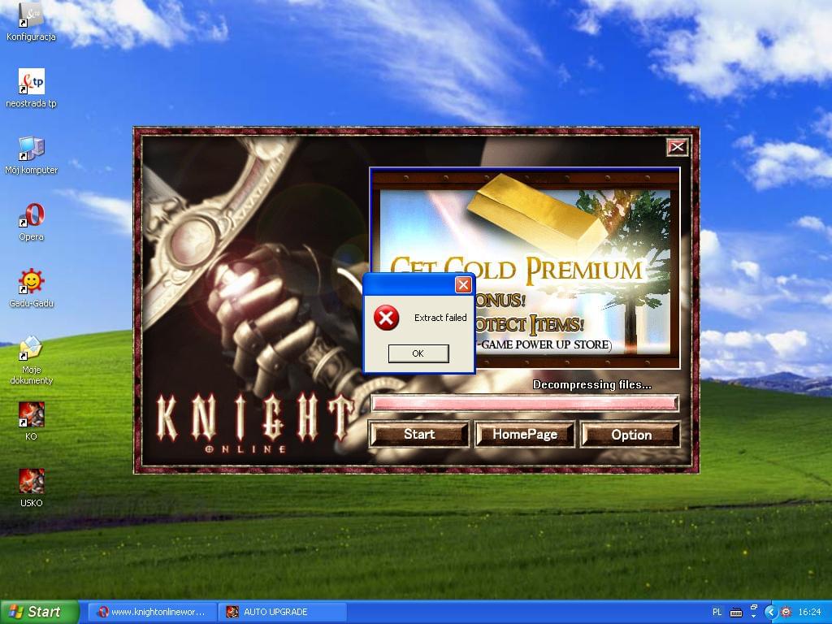Viewport: 832px width, 624px height.
Task: Open the Windows Start menu
Action: click(x=38, y=612)
